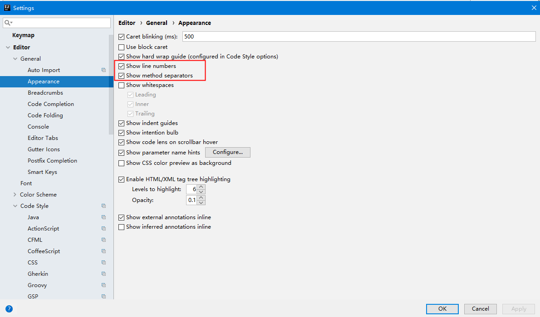Click the Cancel button
This screenshot has width=540, height=317.
(481, 309)
